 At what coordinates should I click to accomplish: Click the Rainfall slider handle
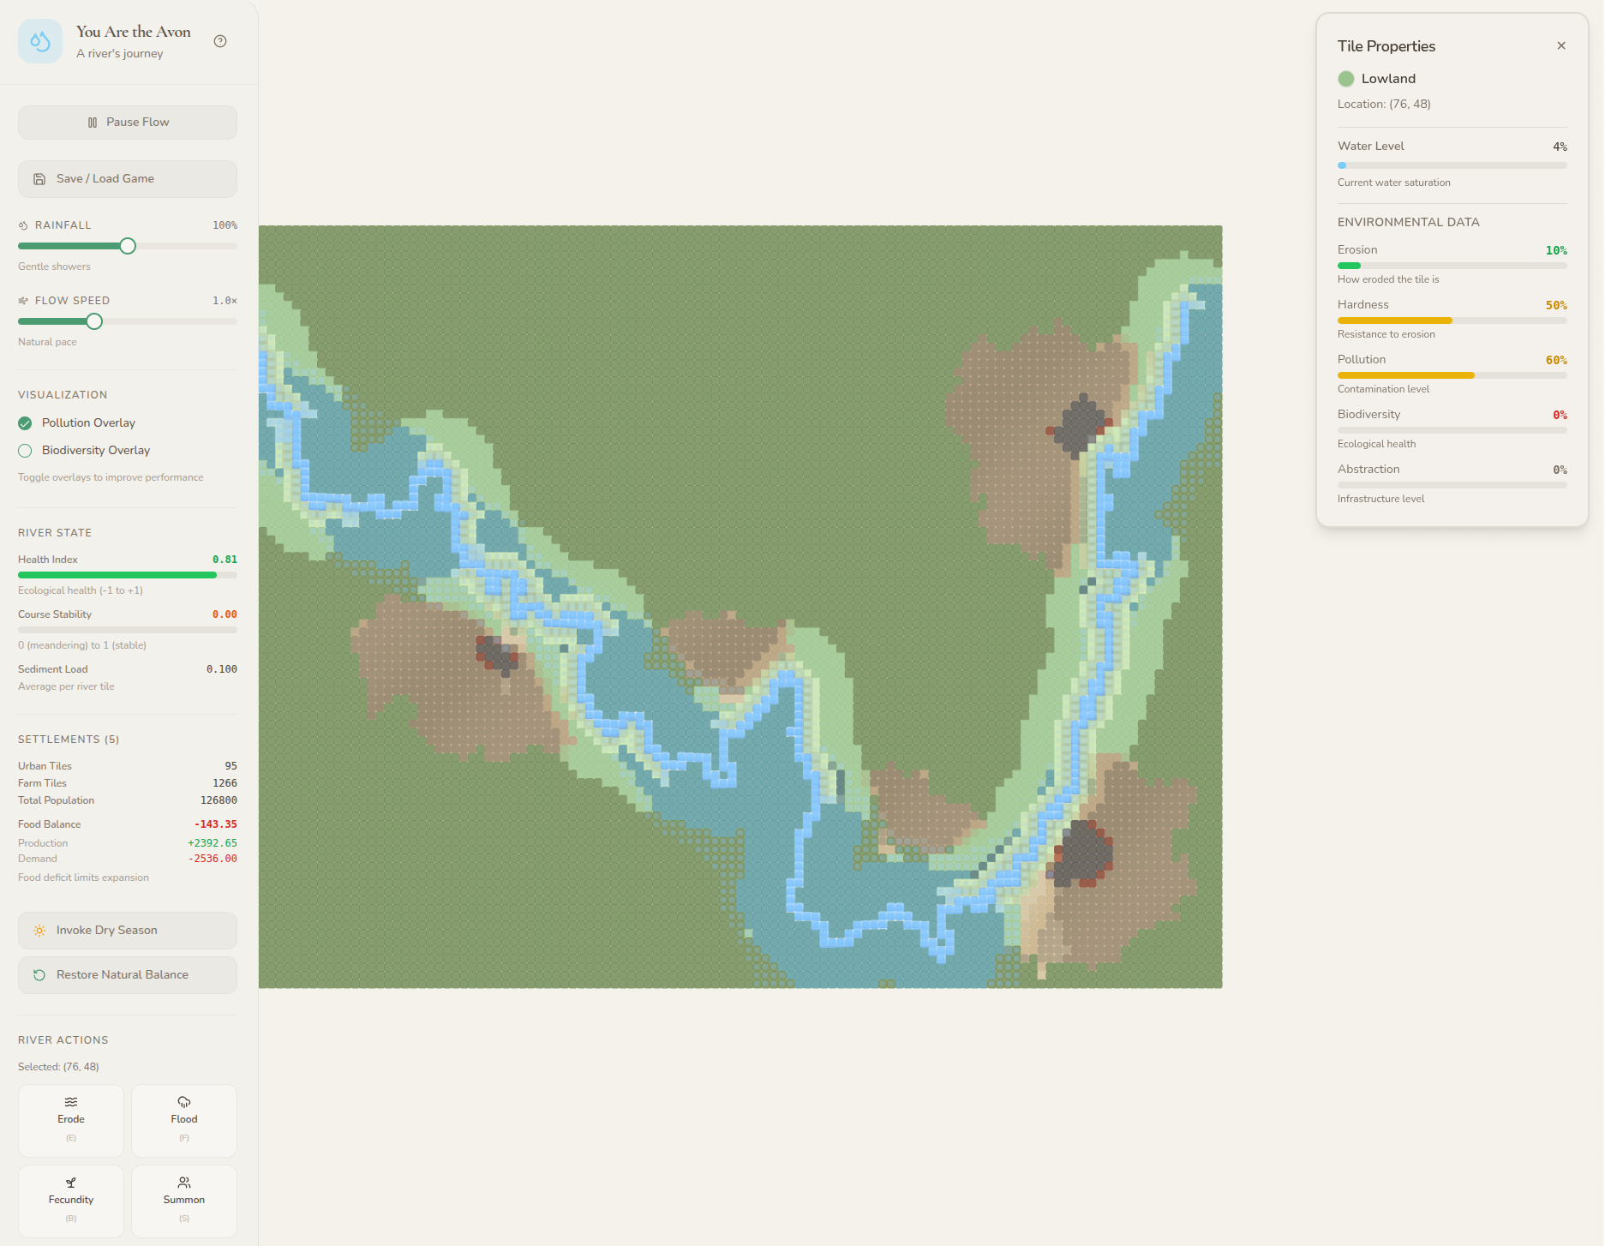click(x=128, y=247)
